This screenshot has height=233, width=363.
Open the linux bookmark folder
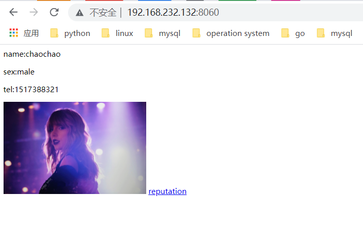pyautogui.click(x=117, y=33)
